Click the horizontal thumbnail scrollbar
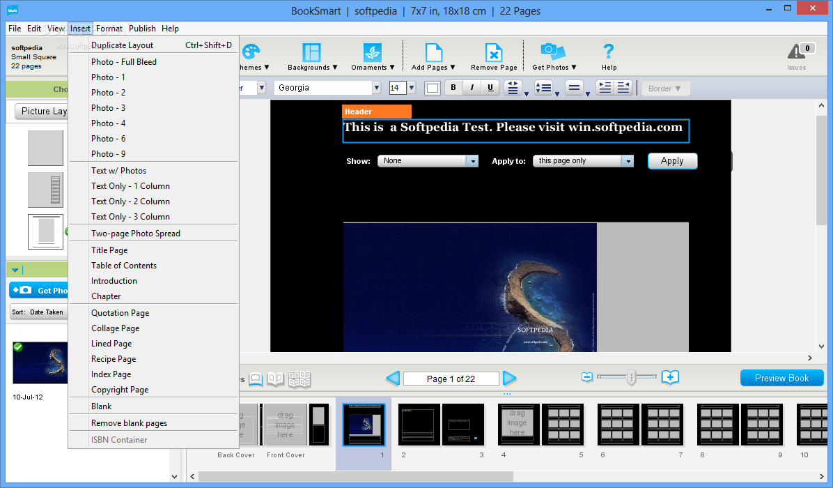The image size is (833, 488). [355, 476]
